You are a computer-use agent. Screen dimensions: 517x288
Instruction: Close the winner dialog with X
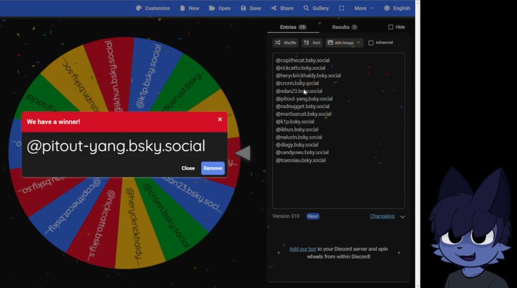[220, 119]
